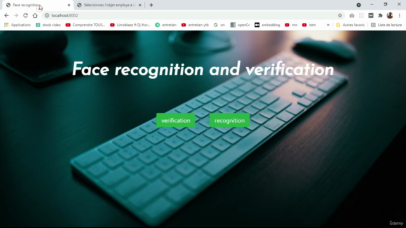Viewport: 406px width, 228px height.
Task: Open the entretien ytb bookmark
Action: (x=195, y=25)
